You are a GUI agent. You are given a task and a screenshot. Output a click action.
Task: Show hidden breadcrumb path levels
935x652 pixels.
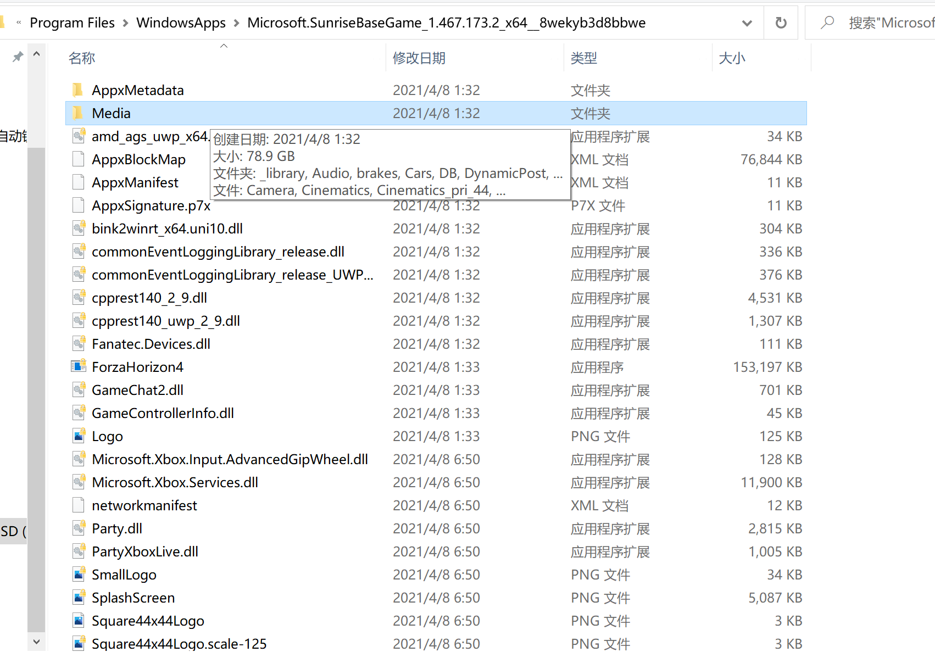pos(19,23)
